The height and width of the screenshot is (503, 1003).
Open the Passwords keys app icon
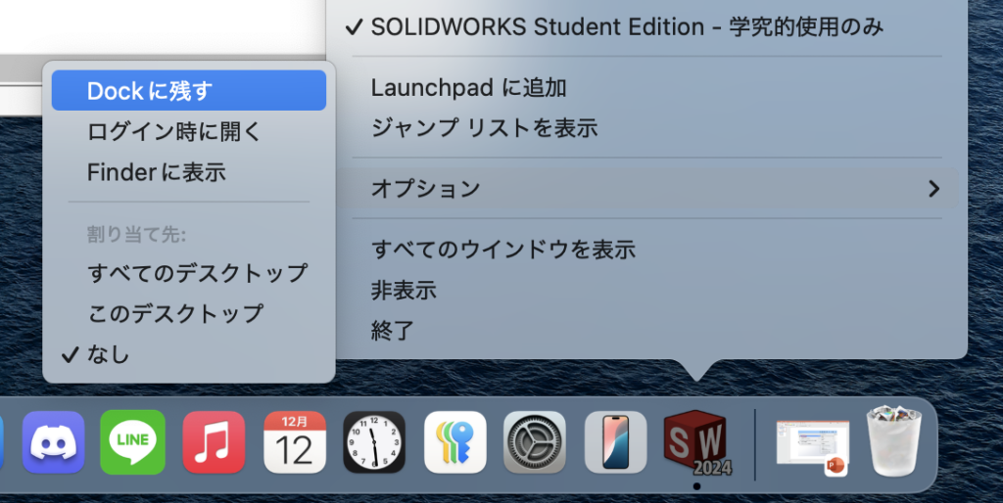pos(455,442)
